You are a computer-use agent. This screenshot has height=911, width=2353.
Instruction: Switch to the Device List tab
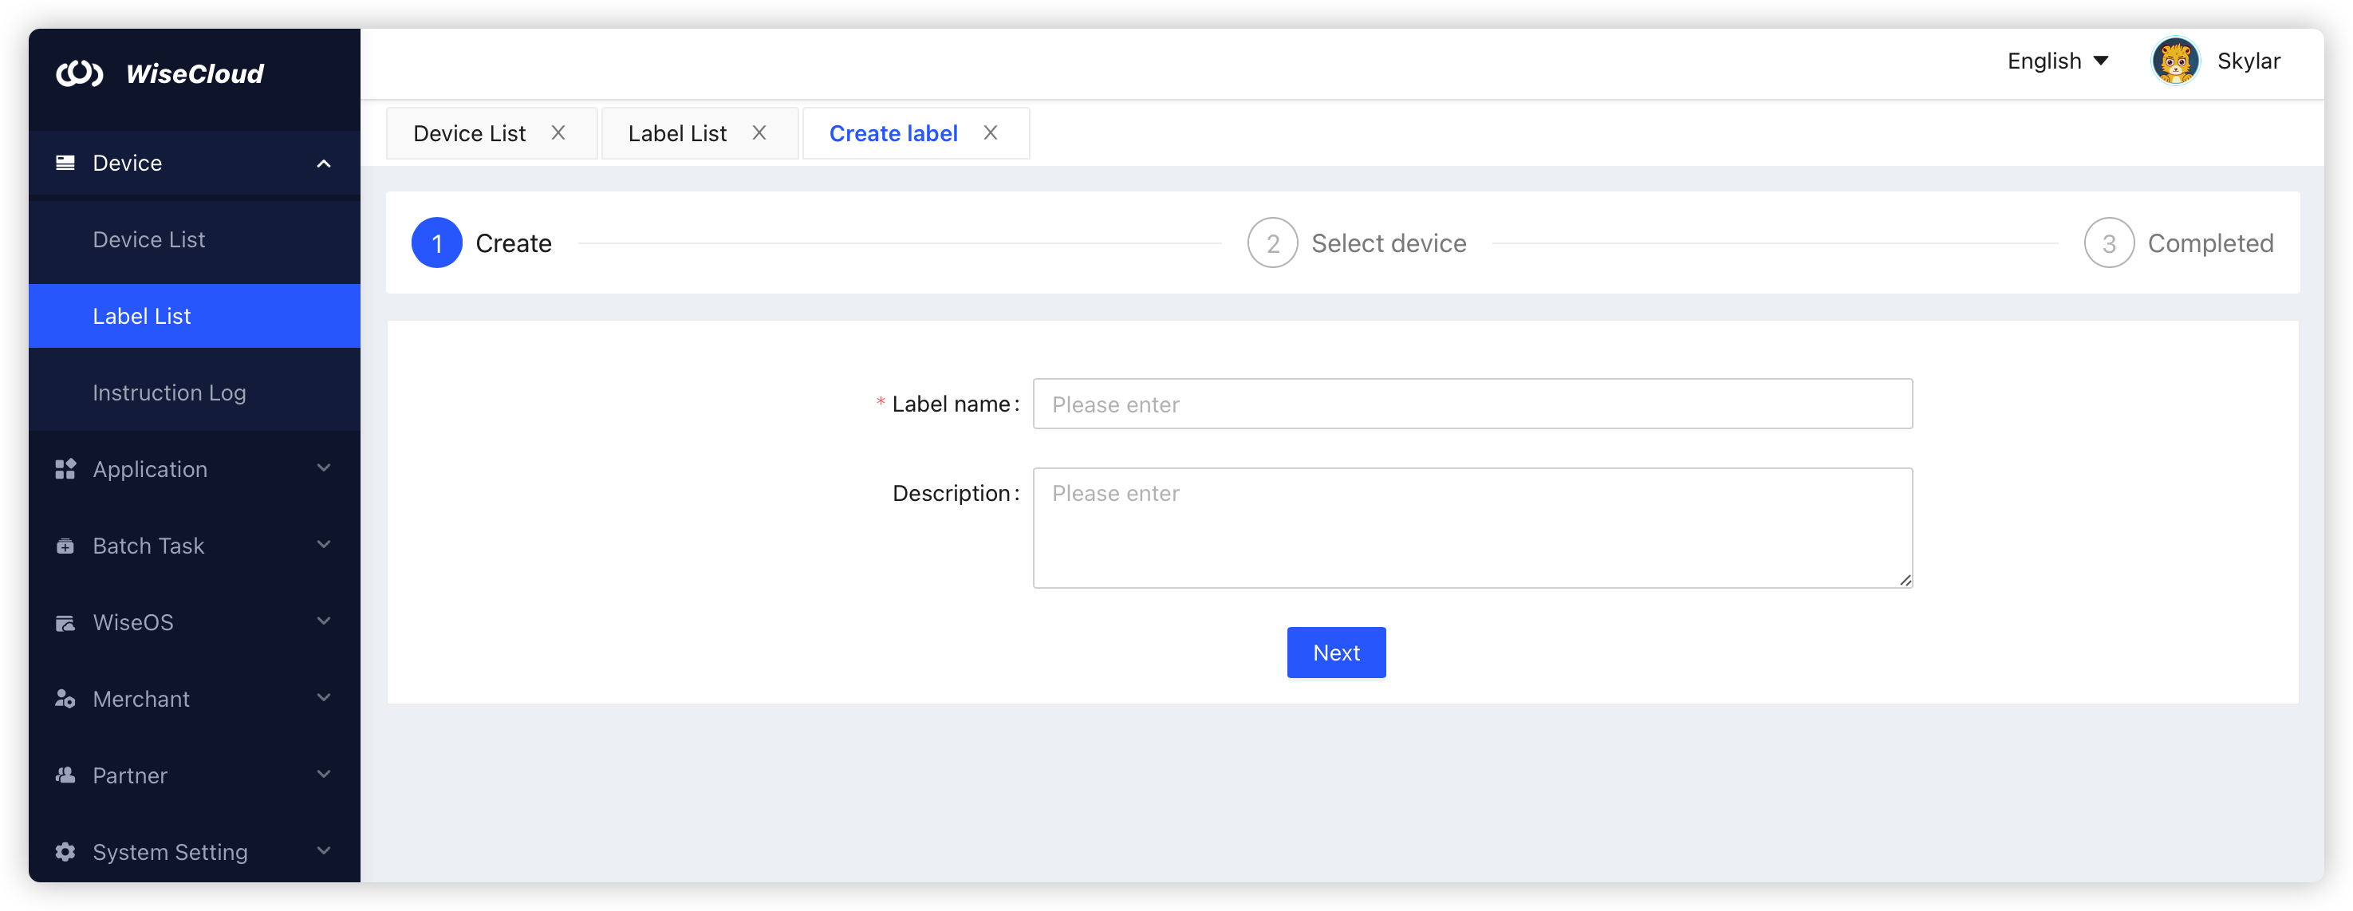468,132
